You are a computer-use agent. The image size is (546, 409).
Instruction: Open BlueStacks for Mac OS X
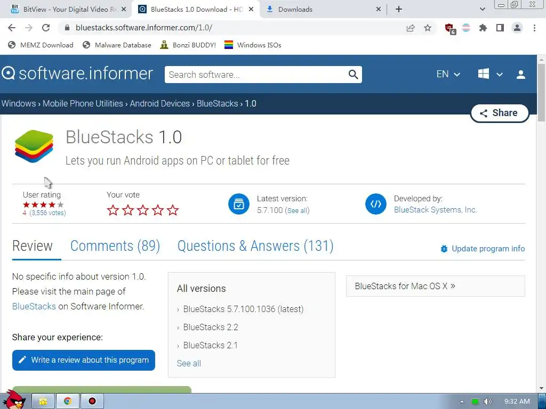point(435,286)
